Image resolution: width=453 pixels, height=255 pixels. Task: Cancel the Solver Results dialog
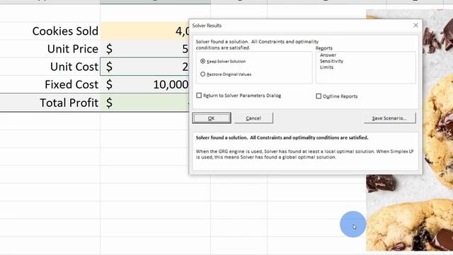pyautogui.click(x=253, y=118)
